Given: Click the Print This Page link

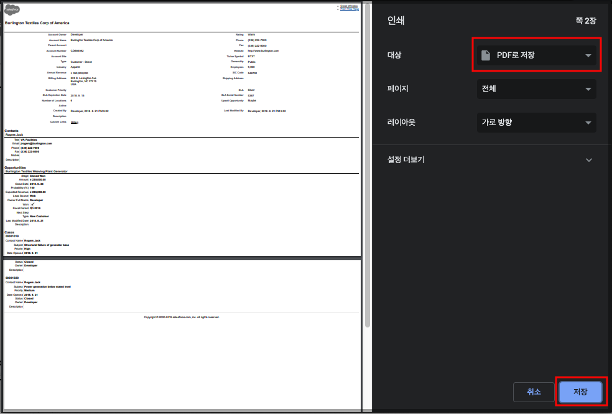Looking at the screenshot, I should (350, 9).
